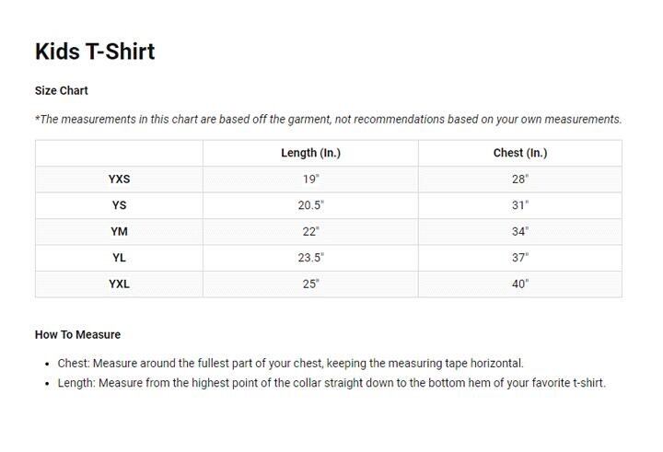Image resolution: width=663 pixels, height=452 pixels.
Task: Click the Kids T-Shirt heading
Action: pos(95,52)
